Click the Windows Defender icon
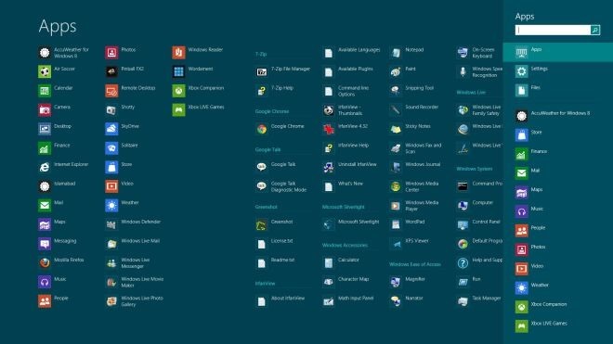 coord(111,224)
